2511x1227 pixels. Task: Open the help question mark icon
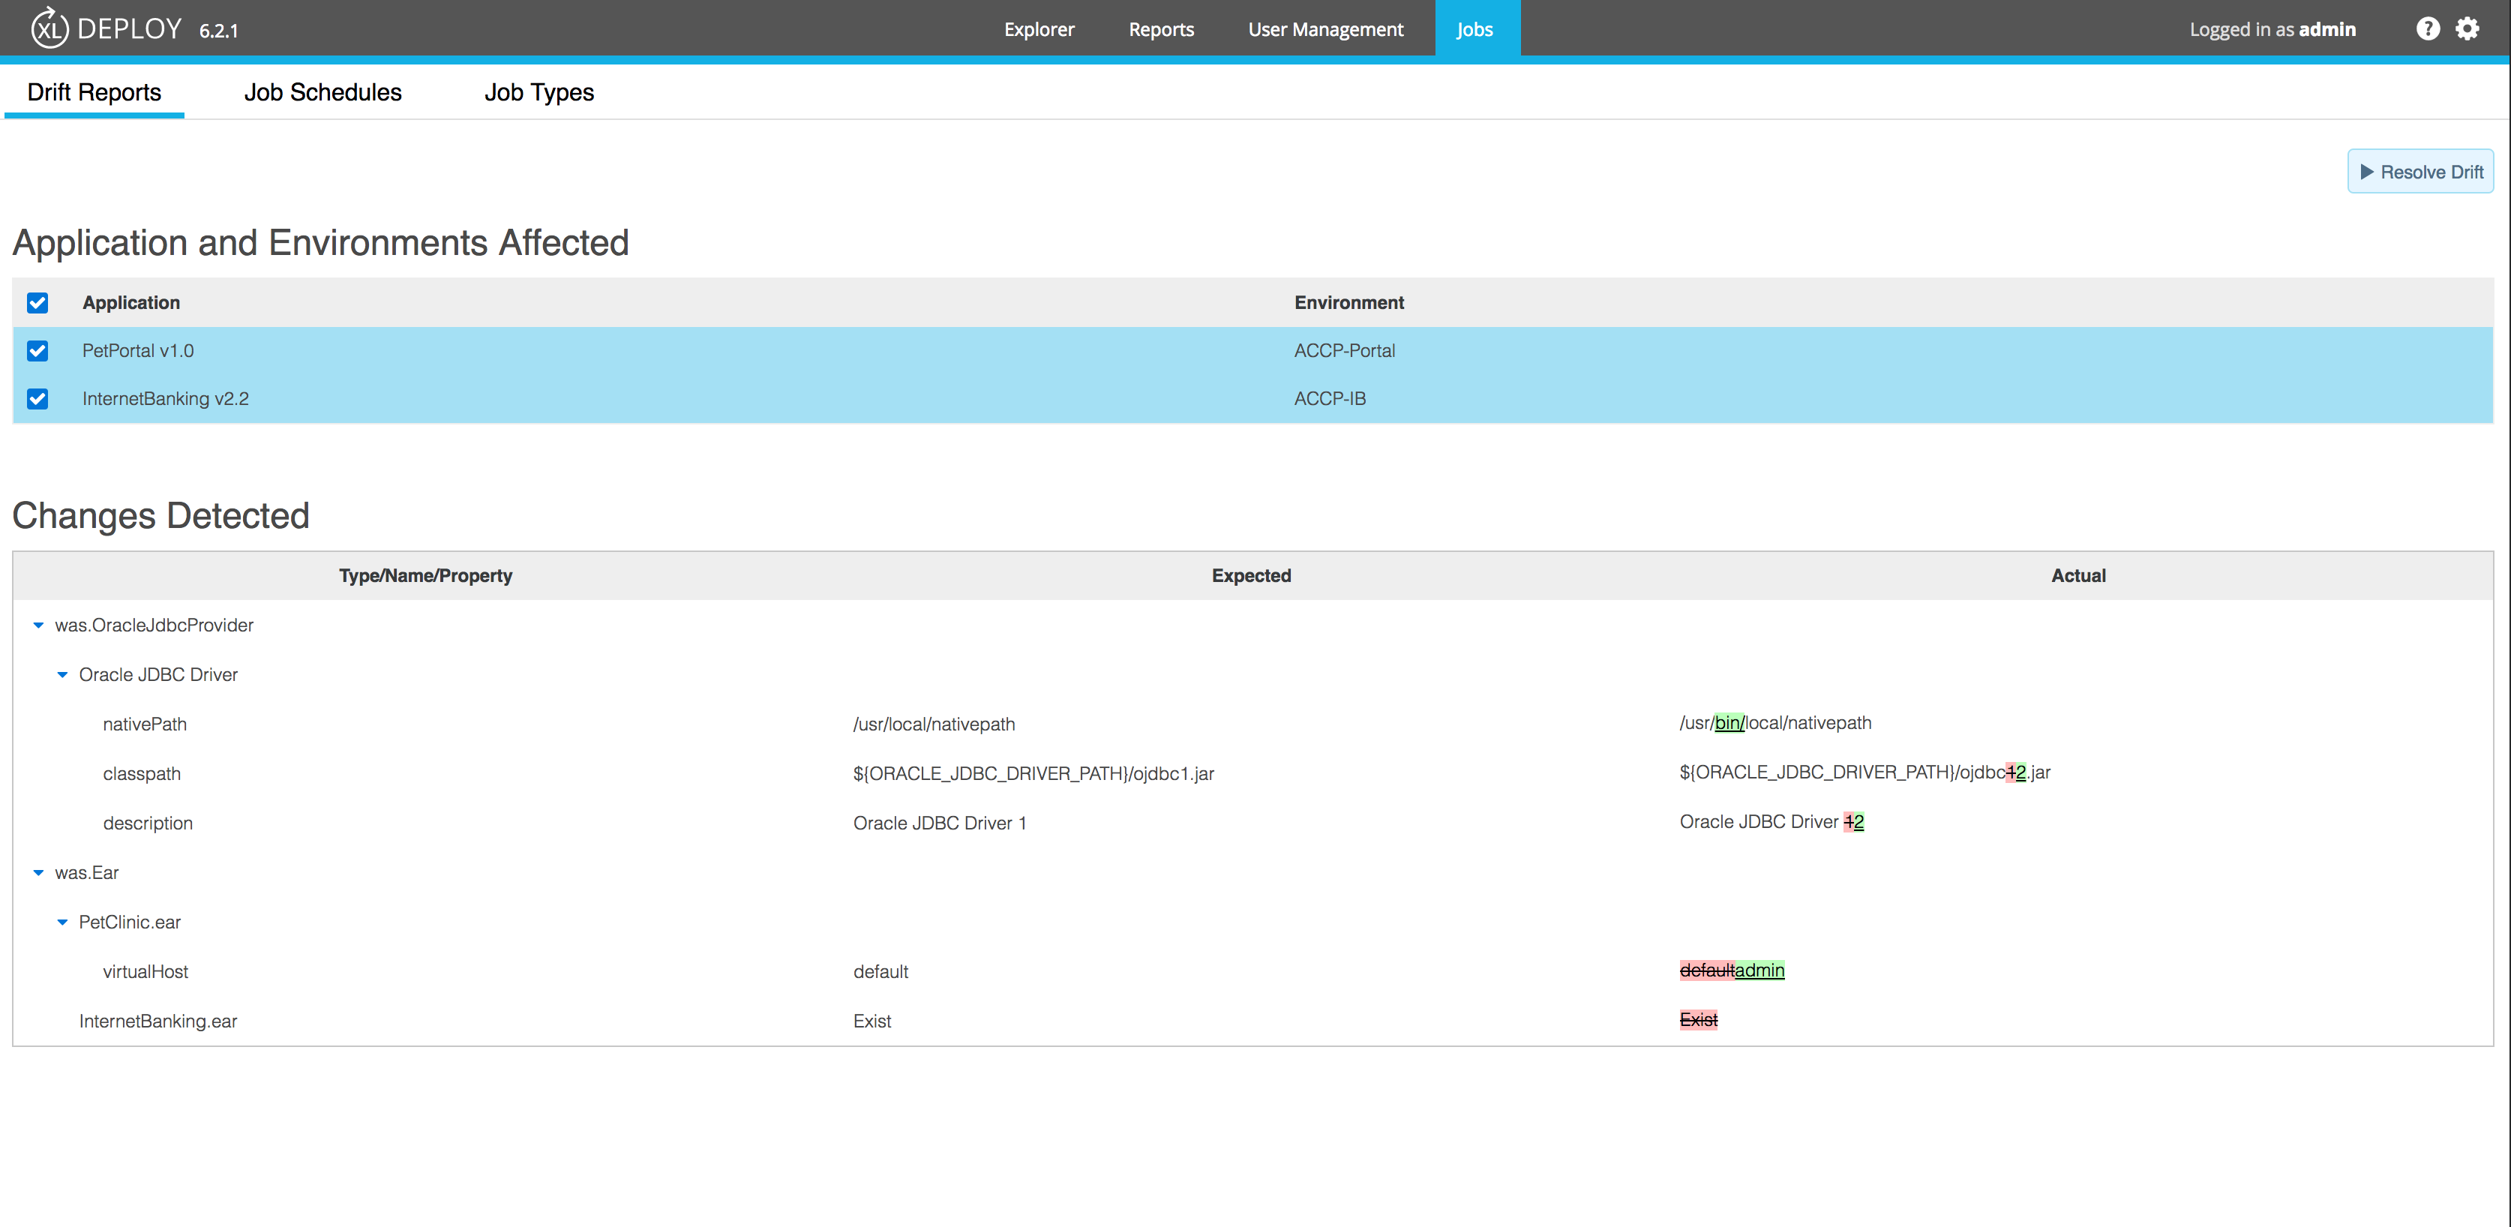tap(2427, 28)
